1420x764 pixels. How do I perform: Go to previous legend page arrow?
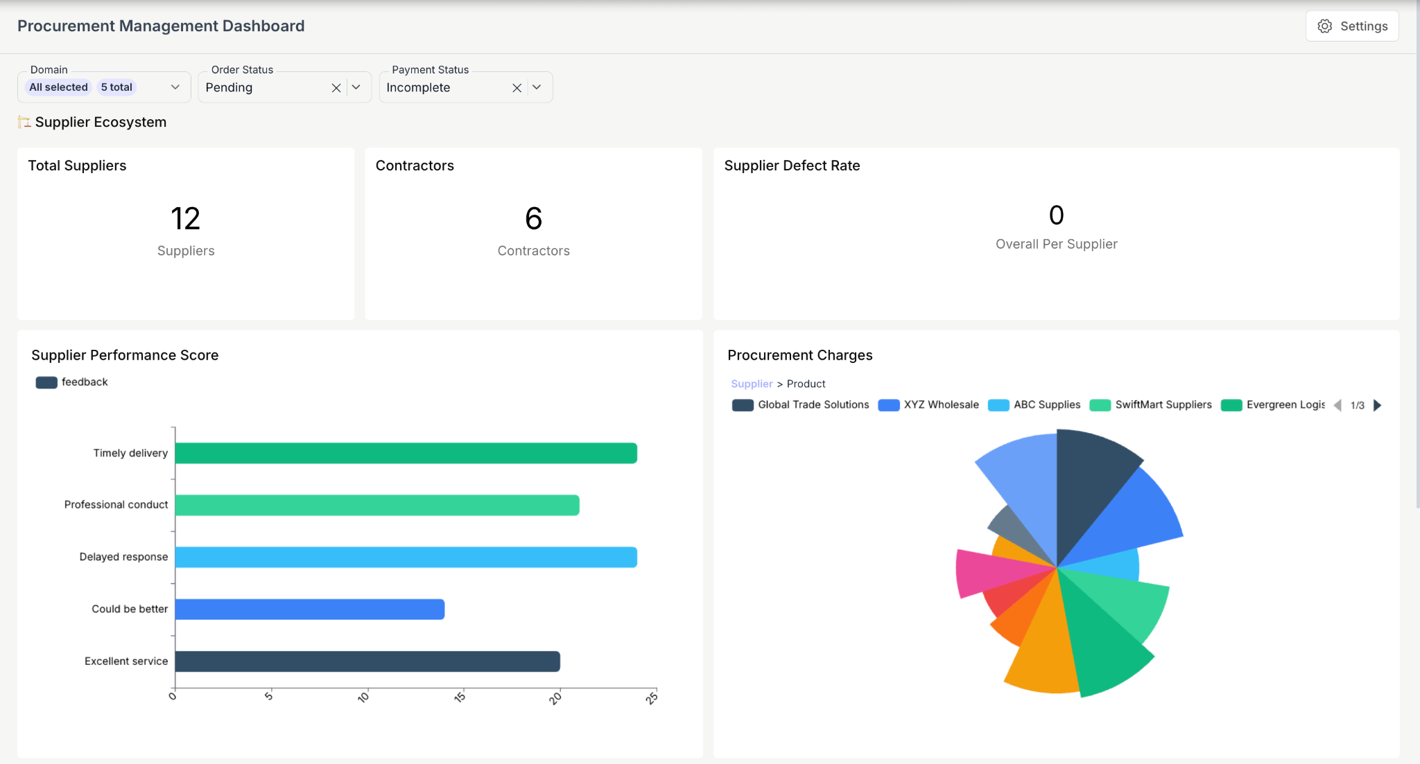[1337, 405]
